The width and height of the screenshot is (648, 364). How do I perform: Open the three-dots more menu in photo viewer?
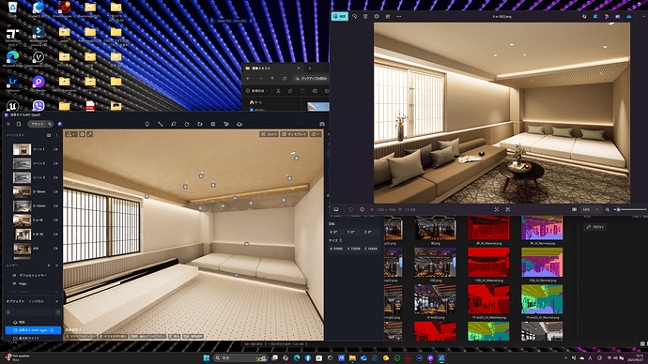coord(398,17)
